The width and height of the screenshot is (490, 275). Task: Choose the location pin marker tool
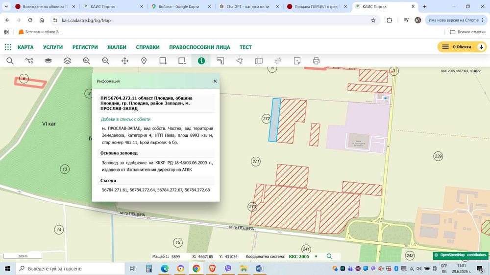pyautogui.click(x=144, y=61)
